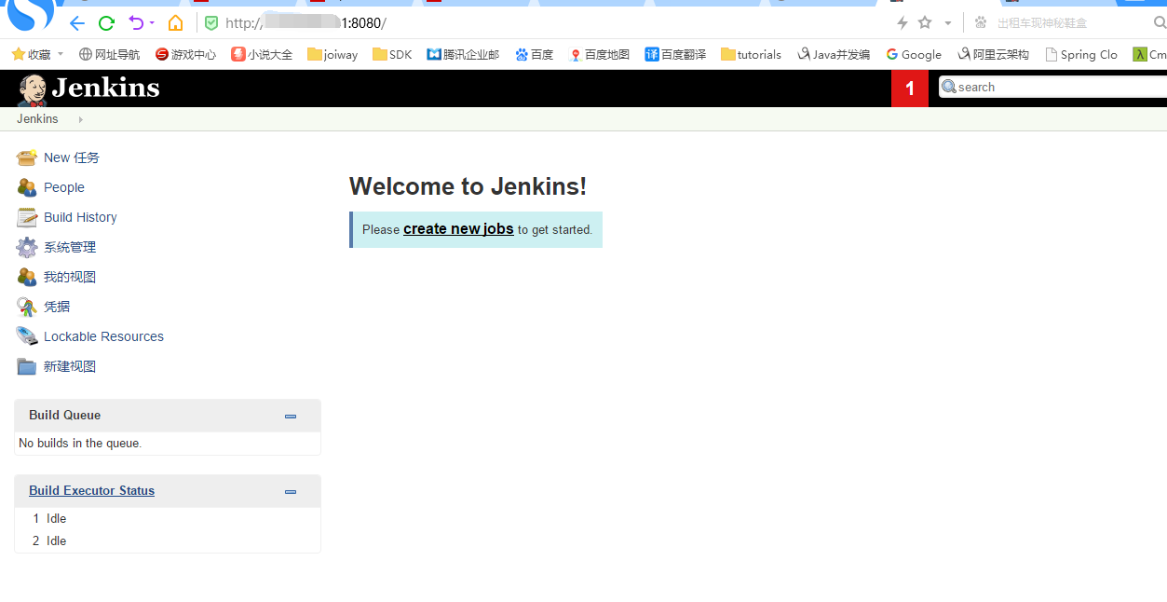Viewport: 1167px width, 602px height.
Task: Open 网址导航 bookmark
Action: 110,54
